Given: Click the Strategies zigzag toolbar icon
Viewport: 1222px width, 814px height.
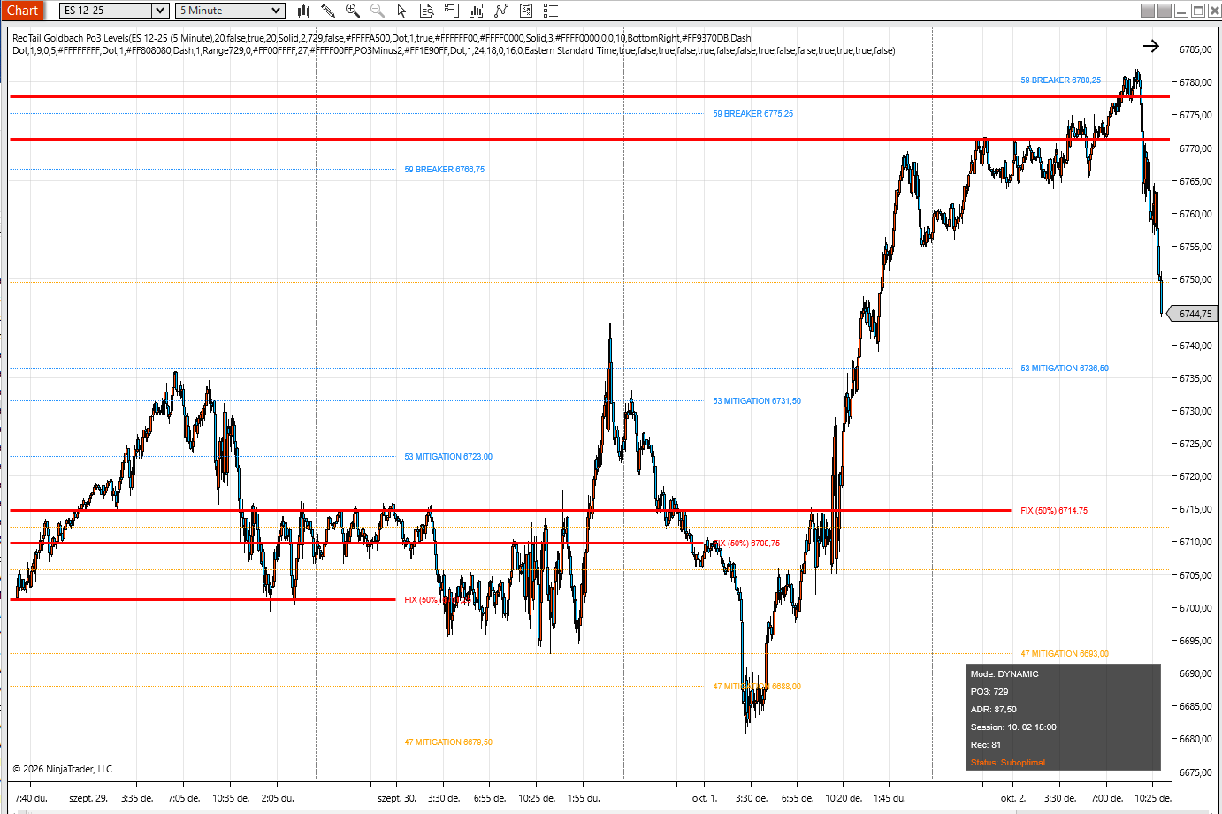Looking at the screenshot, I should [x=500, y=10].
